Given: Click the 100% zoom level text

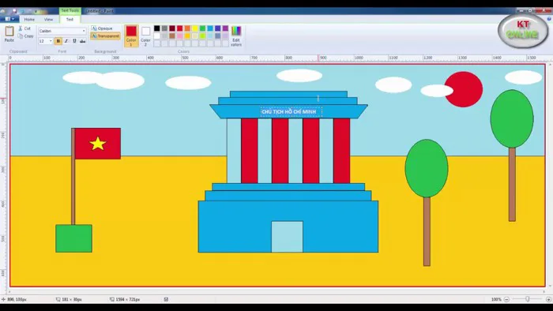Looking at the screenshot, I should point(496,299).
